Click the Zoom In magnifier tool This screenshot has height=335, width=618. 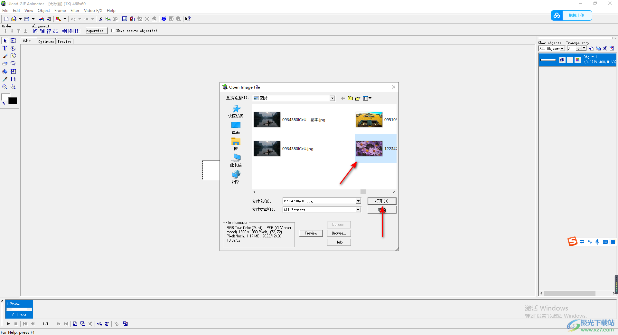click(x=5, y=87)
